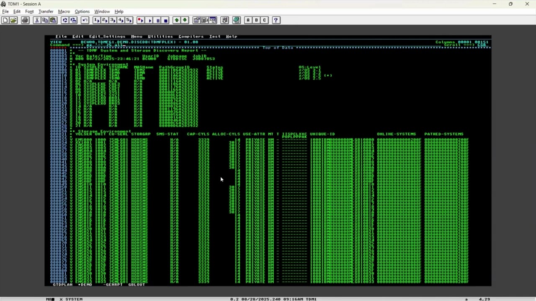Click the Scroll CSR field
This screenshot has height=301, width=536.
pos(482,45)
